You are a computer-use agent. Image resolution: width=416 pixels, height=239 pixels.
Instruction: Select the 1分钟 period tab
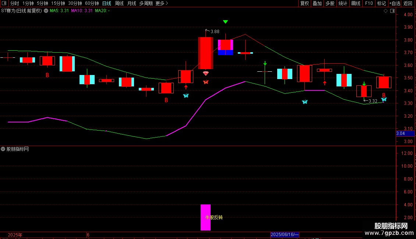(28, 3)
